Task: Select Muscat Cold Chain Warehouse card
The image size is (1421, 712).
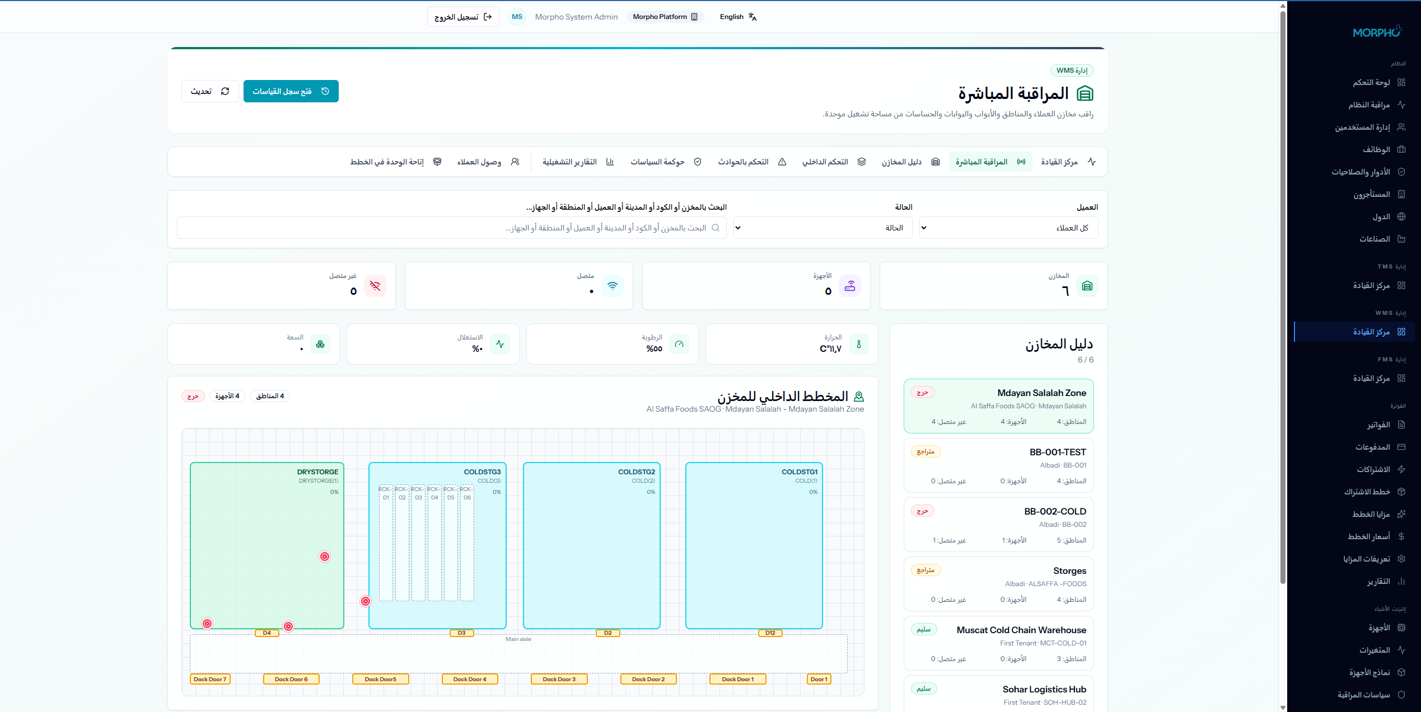Action: pyautogui.click(x=998, y=643)
